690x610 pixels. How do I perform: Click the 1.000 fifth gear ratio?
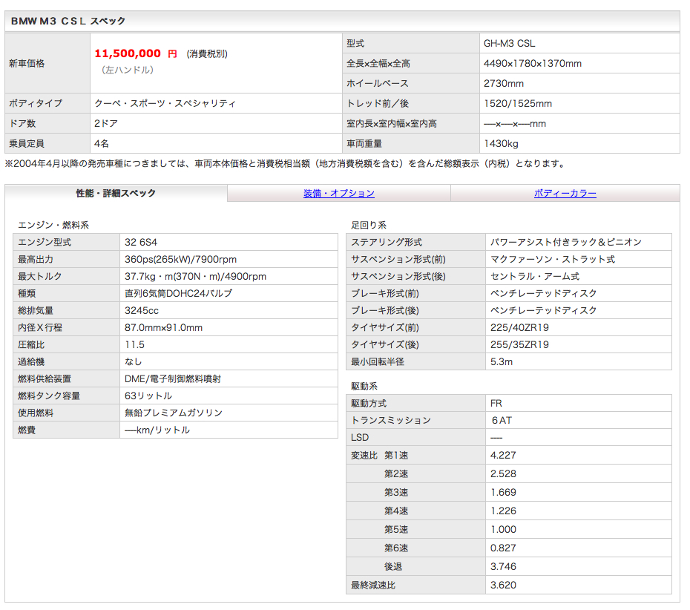pyautogui.click(x=503, y=529)
